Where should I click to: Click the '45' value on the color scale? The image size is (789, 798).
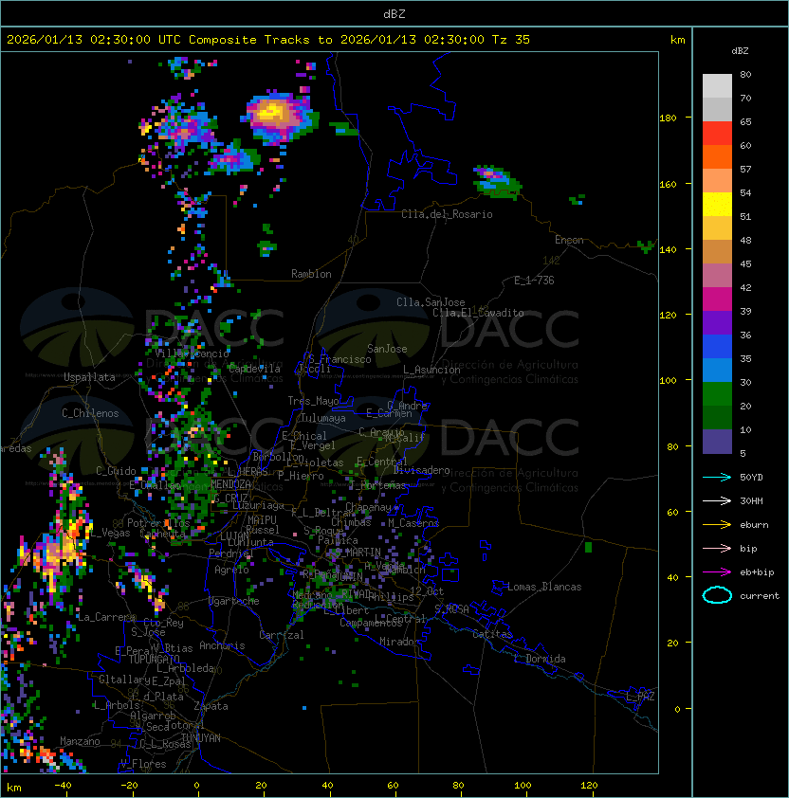pos(745,263)
